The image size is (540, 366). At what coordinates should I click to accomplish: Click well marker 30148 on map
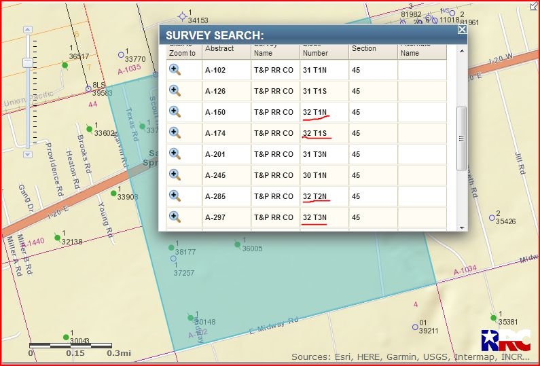190,318
